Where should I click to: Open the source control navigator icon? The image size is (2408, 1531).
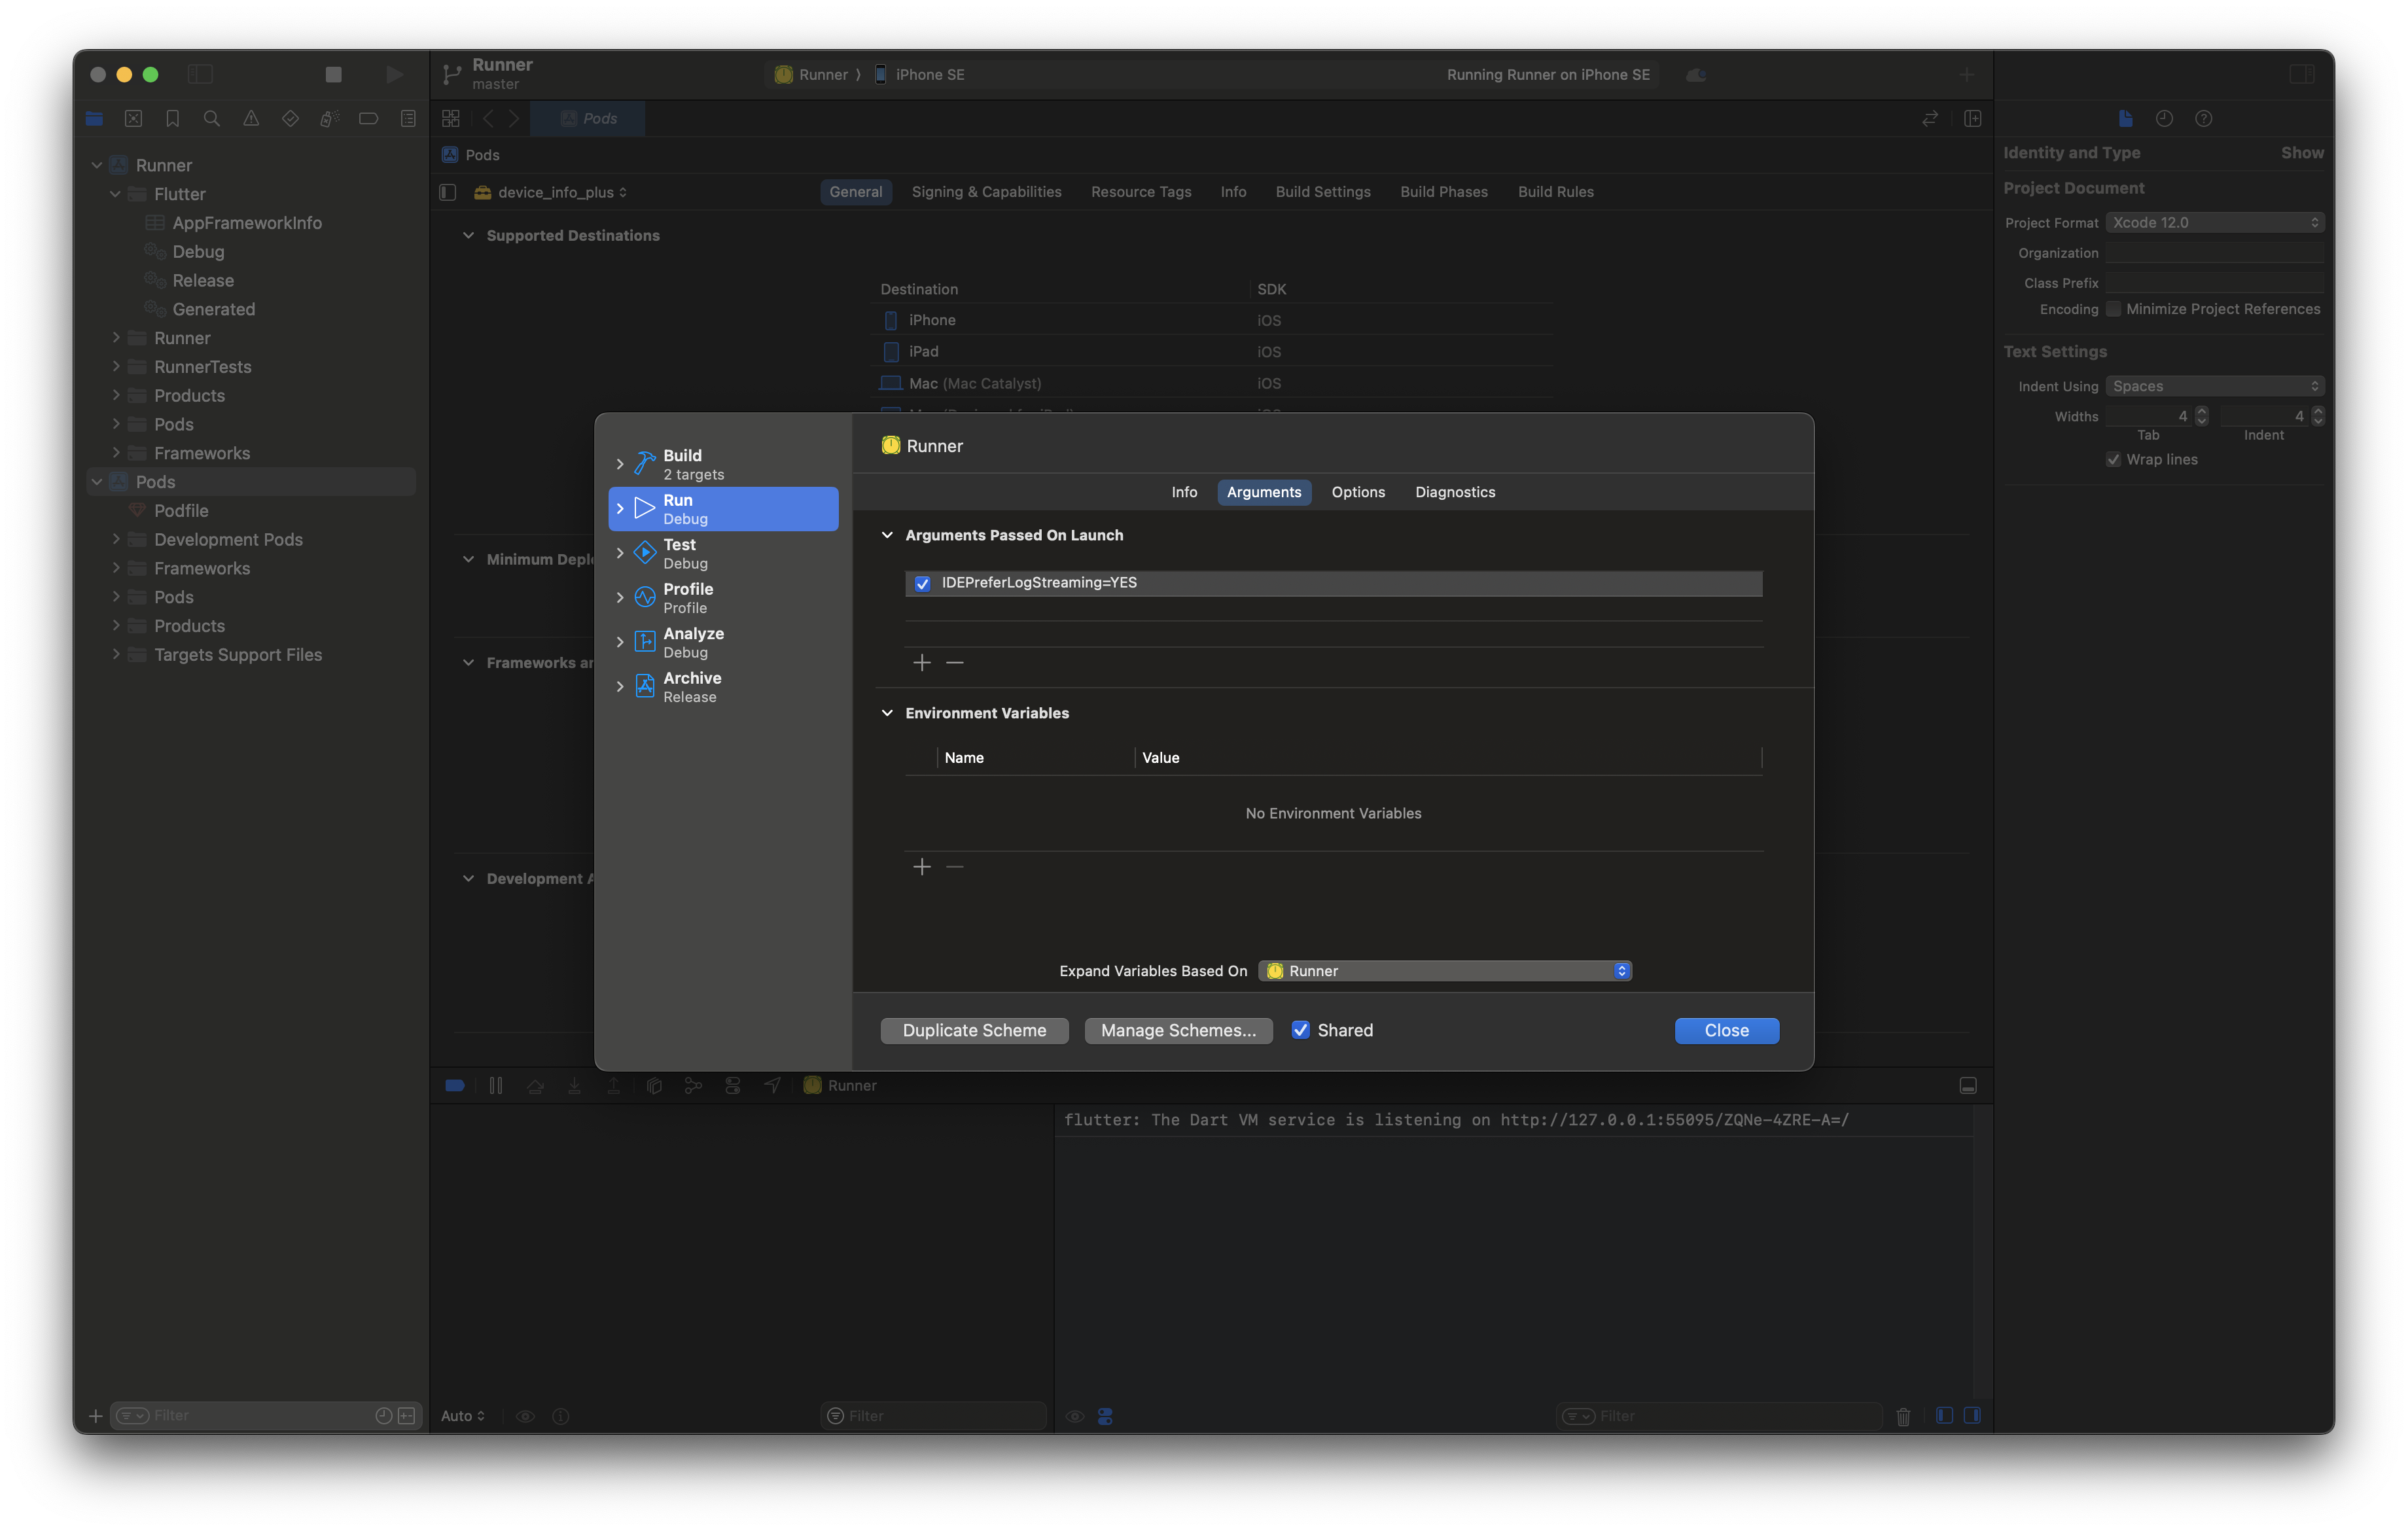(x=133, y=118)
